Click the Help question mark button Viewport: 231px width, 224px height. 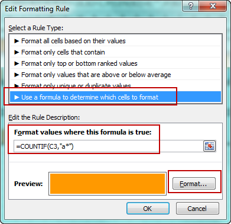190,7
